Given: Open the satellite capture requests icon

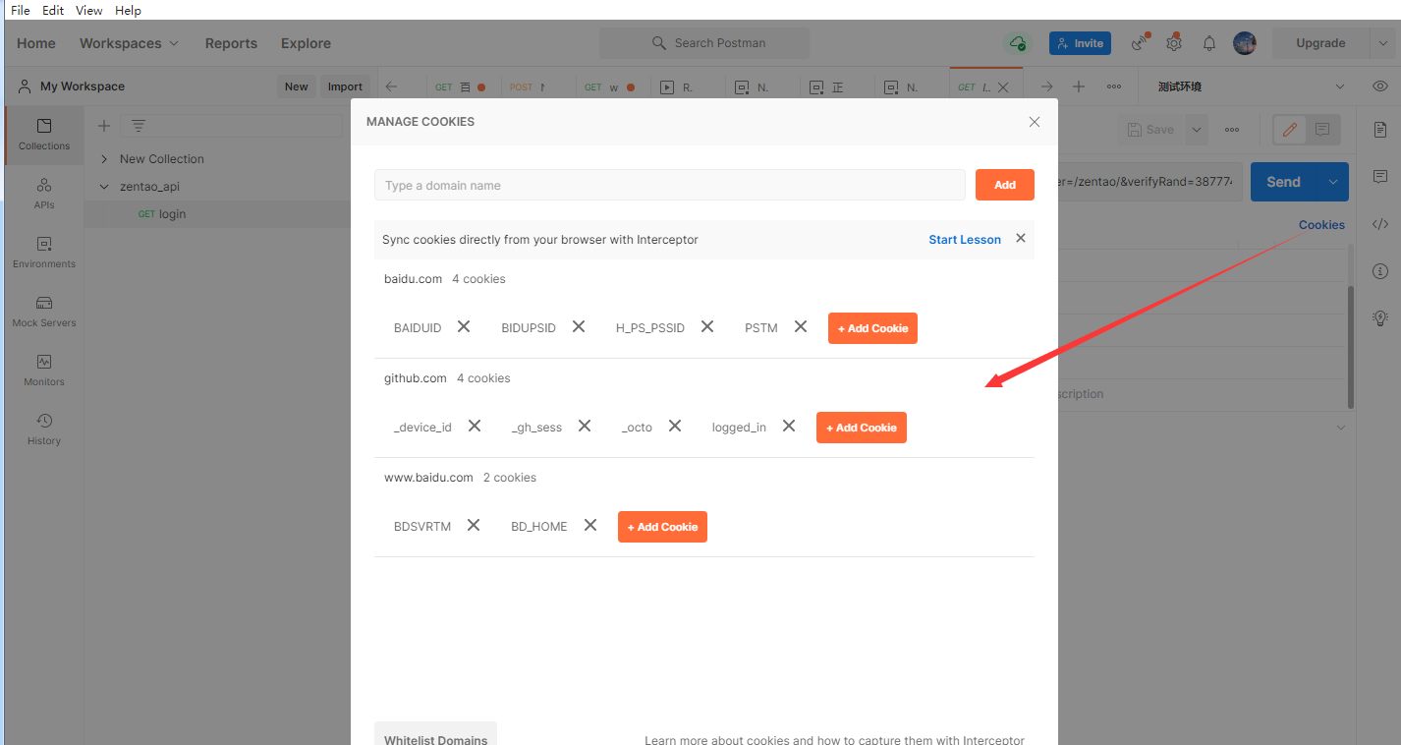Looking at the screenshot, I should click(x=1140, y=43).
